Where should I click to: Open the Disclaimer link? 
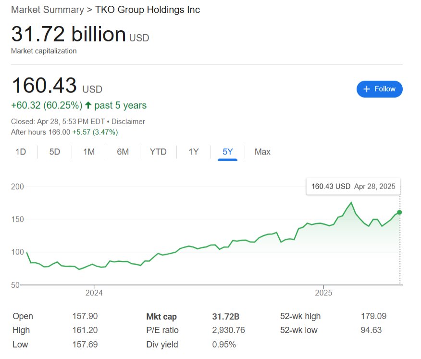[128, 122]
